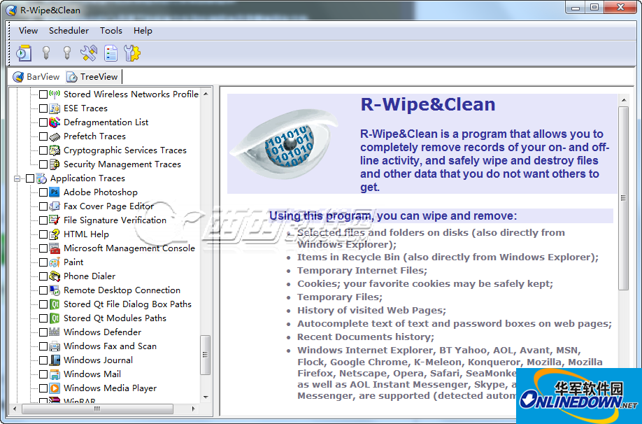Click the info pane scroll-up arrow
This screenshot has width=642, height=424.
pyautogui.click(x=624, y=100)
